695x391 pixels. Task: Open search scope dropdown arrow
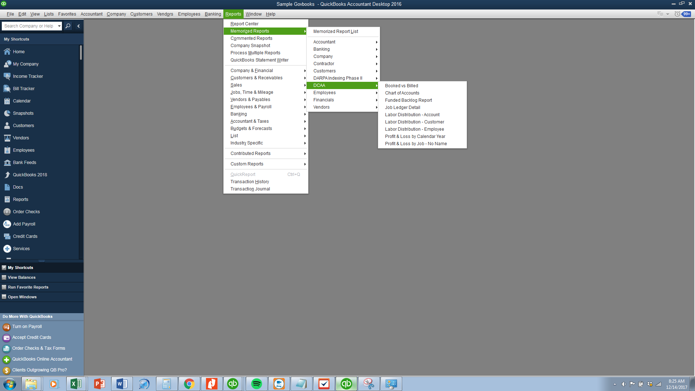[x=59, y=26]
